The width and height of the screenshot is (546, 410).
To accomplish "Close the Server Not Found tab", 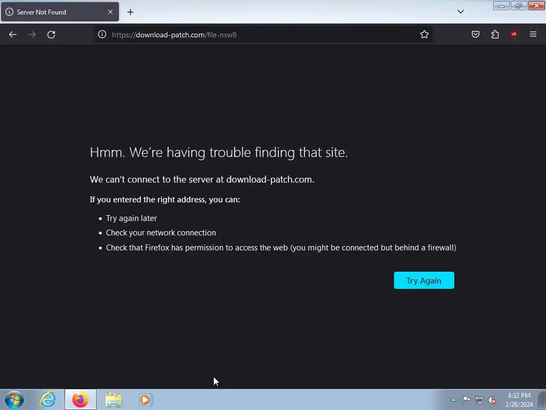I will pyautogui.click(x=110, y=12).
